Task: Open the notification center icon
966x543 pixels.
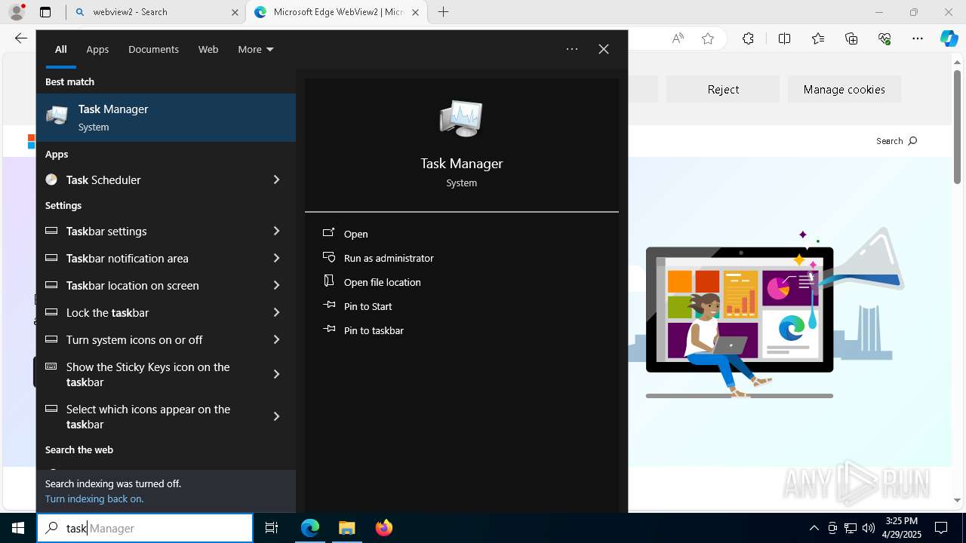Action: click(941, 528)
